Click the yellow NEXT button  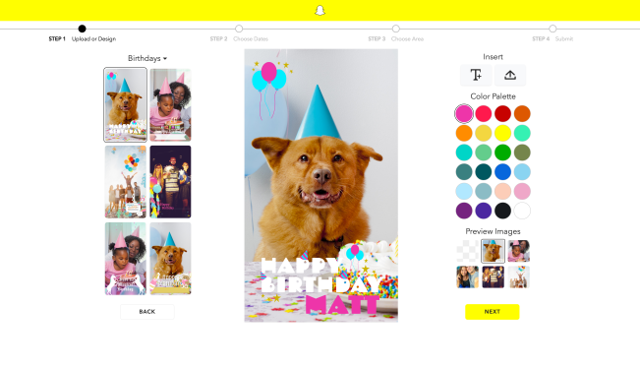(493, 312)
